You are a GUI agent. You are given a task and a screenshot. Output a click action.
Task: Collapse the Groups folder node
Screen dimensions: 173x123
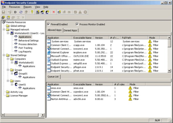point(8,70)
